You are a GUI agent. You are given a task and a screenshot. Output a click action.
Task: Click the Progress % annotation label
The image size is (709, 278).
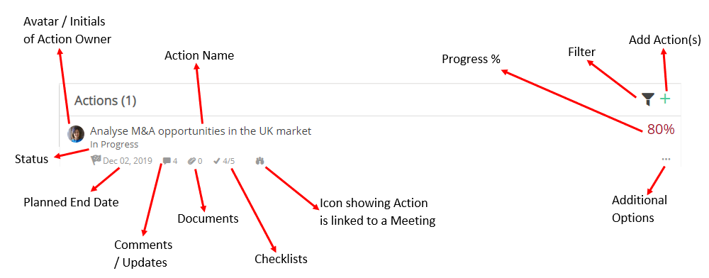471,59
